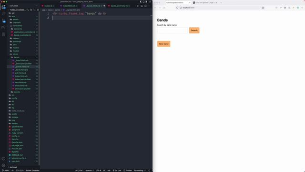Click the Run icon in the editor title bar

[x=138, y=6]
